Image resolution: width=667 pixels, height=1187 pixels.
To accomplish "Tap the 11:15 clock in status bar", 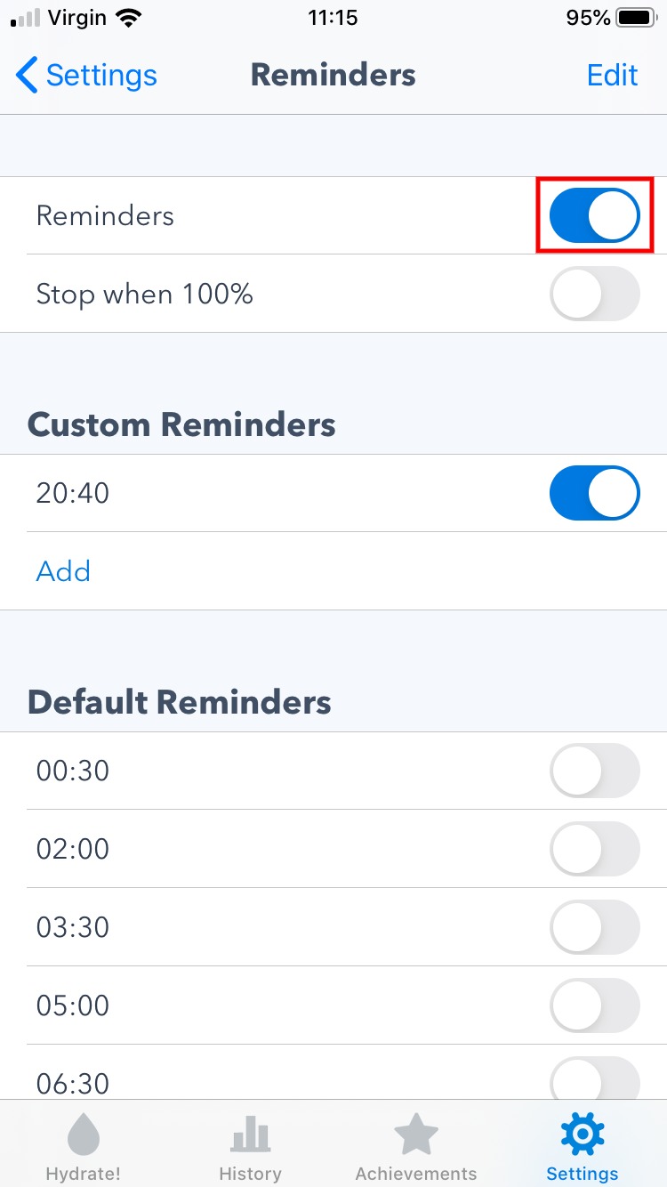I will (333, 18).
